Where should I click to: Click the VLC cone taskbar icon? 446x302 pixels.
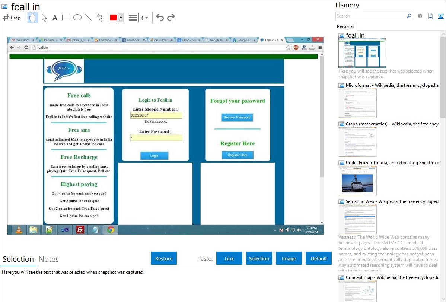pyautogui.click(x=19, y=230)
